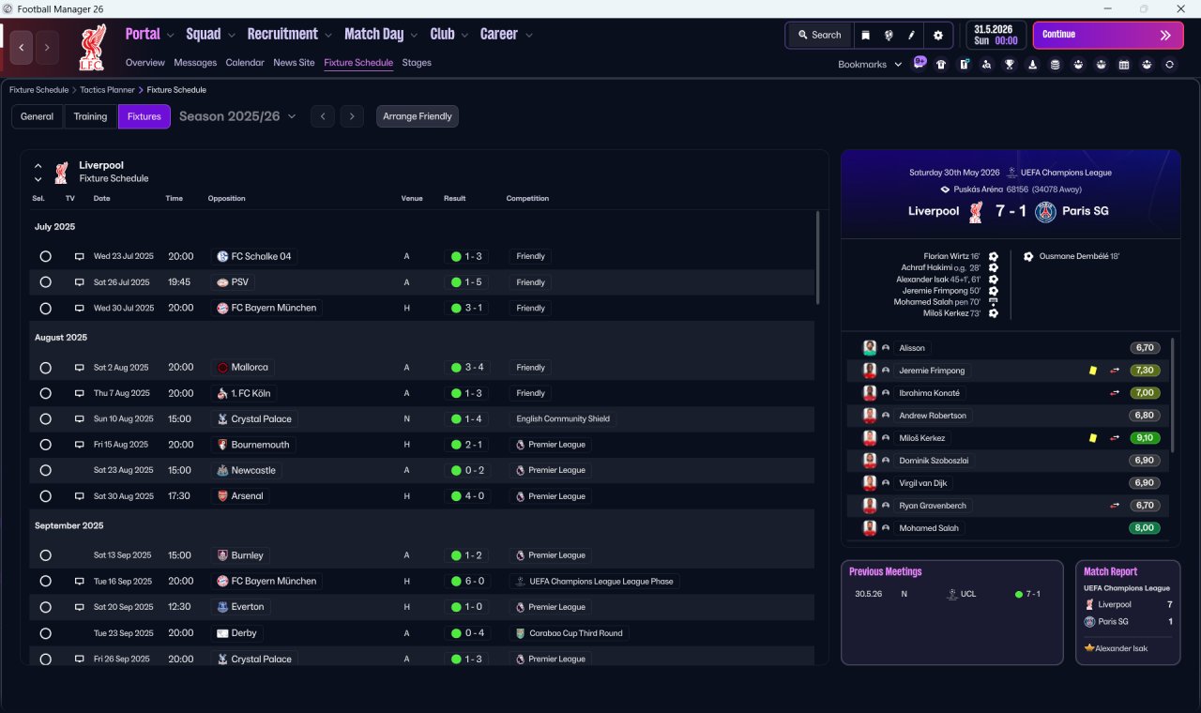
Task: Click the Liverpool club crest in header
Action: pyautogui.click(x=93, y=48)
